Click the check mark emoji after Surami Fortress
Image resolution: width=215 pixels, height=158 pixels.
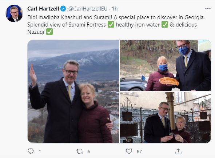tap(111, 25)
